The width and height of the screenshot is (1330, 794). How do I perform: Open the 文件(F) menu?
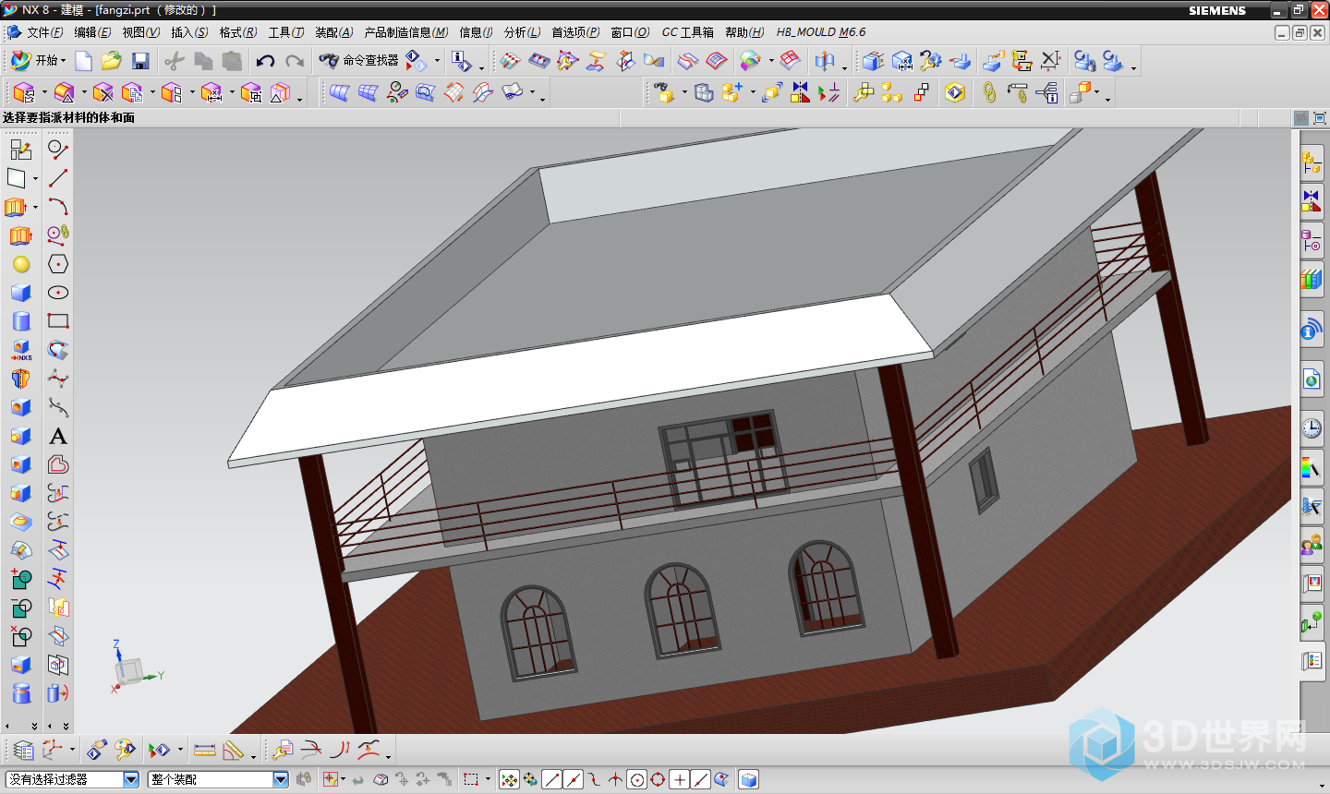[44, 32]
